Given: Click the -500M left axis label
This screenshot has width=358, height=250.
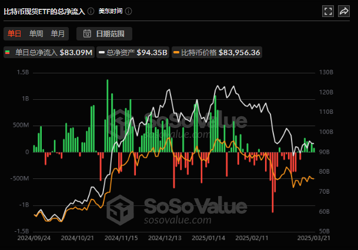Looking at the screenshot, I should 19,178.
